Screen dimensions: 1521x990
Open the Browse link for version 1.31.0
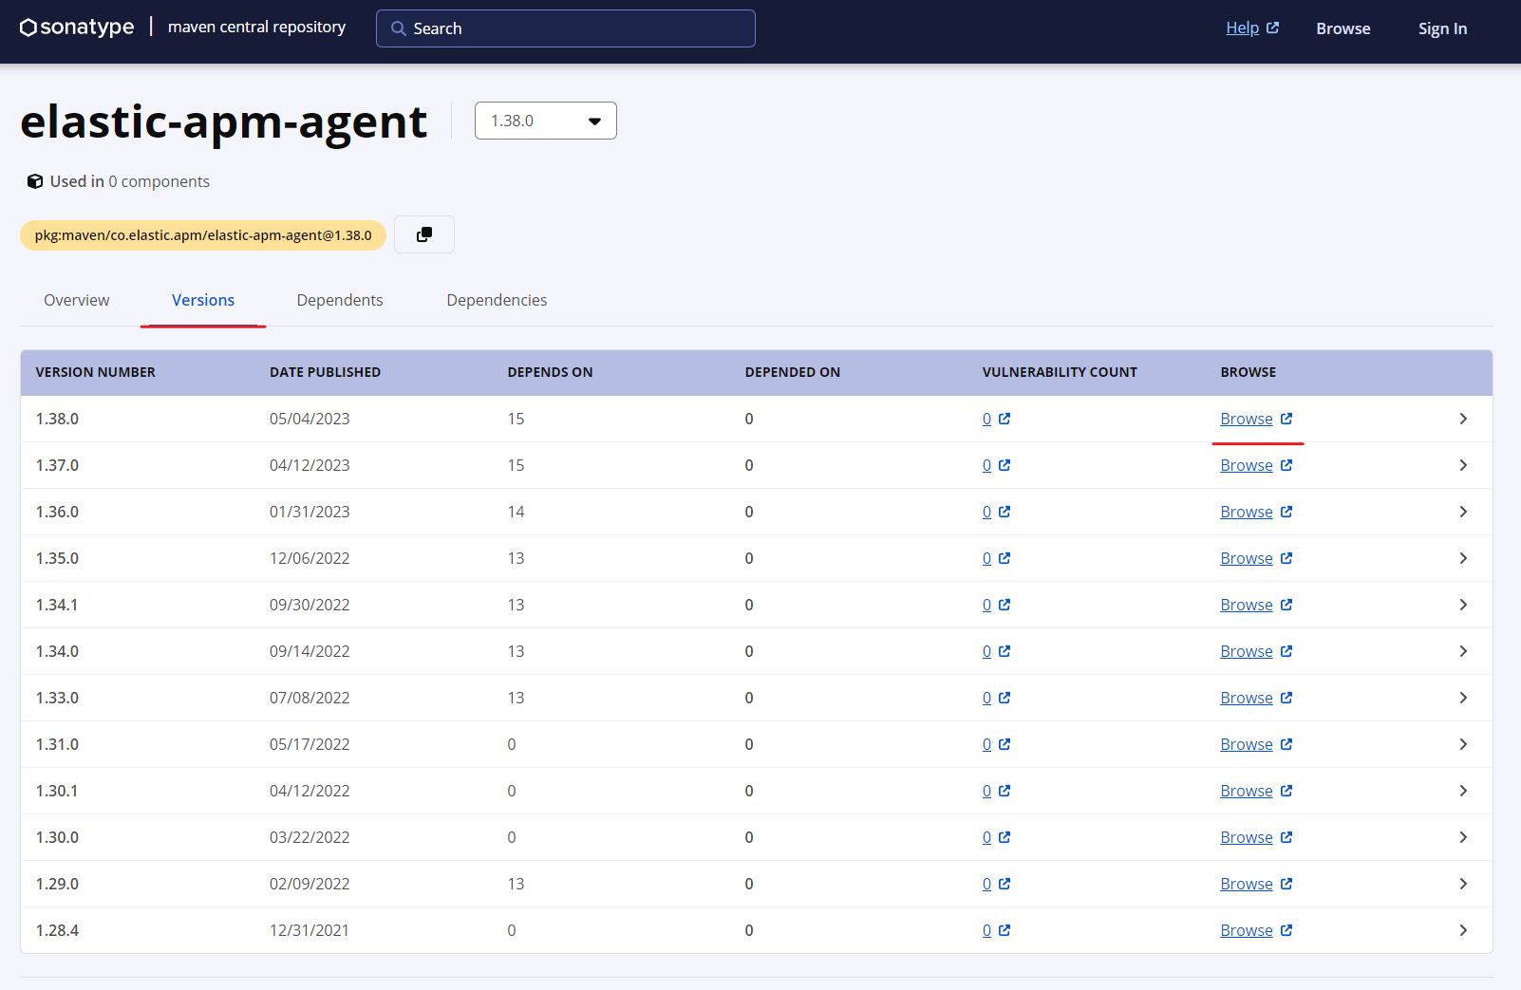pos(1247,744)
